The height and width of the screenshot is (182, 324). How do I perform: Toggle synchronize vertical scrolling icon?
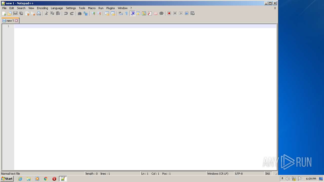point(107,13)
